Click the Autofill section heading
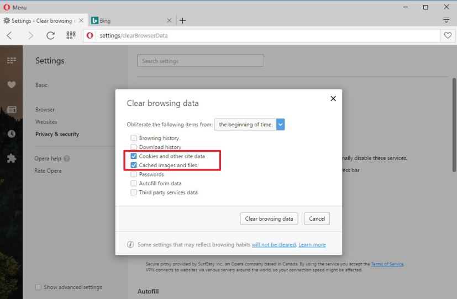 click(x=148, y=291)
